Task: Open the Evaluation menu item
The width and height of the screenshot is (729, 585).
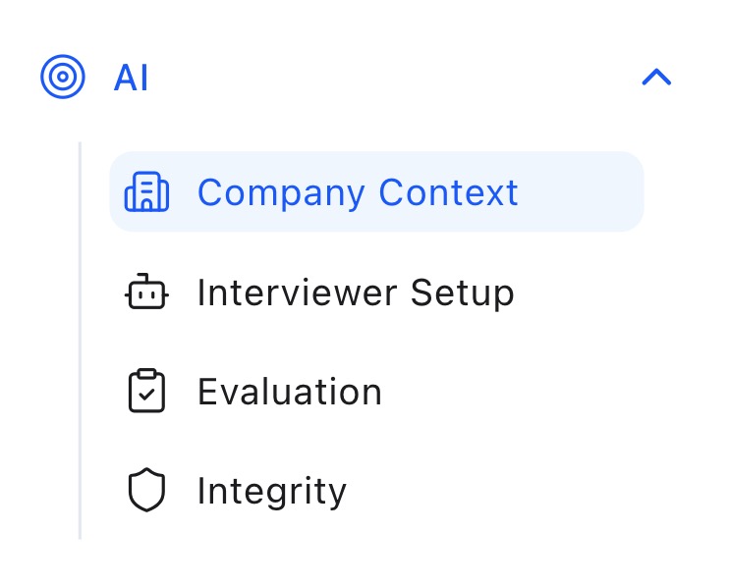Action: [x=289, y=393]
